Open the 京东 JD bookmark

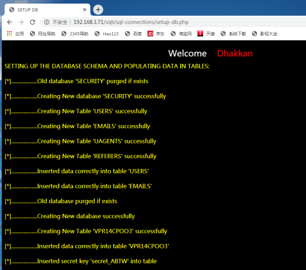pos(156,34)
